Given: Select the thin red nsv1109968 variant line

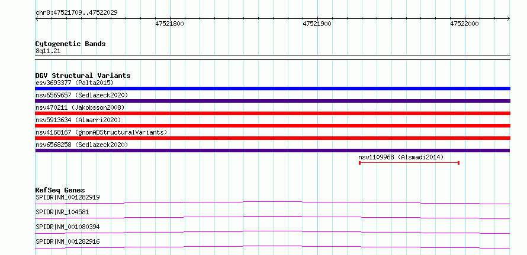Looking at the screenshot, I should point(409,163).
